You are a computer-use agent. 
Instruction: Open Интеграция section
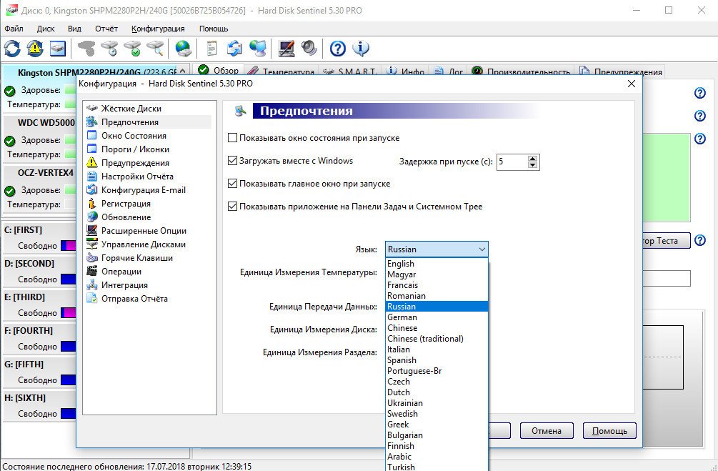coord(124,285)
